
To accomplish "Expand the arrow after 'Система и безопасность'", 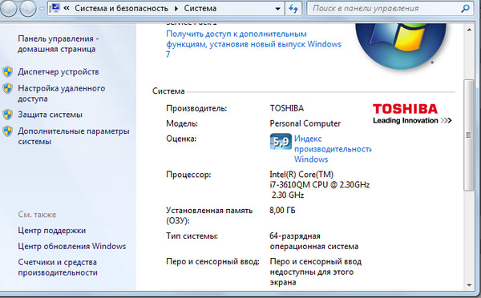I will tap(176, 9).
